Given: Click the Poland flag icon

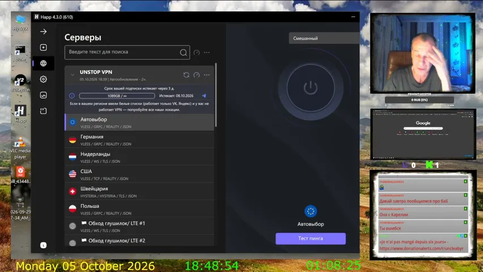Looking at the screenshot, I should click(x=72, y=209).
